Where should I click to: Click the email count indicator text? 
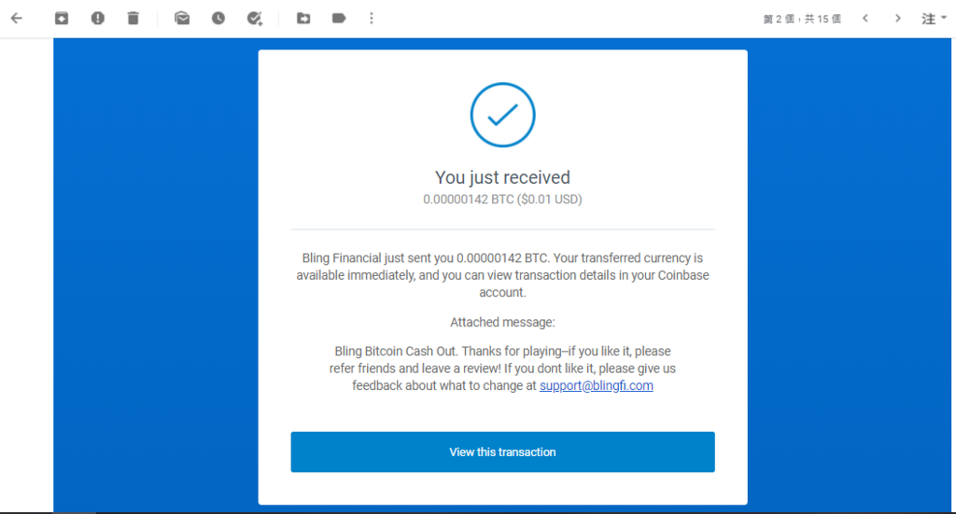(802, 19)
